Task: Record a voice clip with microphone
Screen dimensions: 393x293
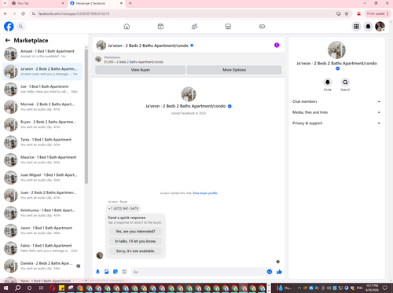Action: click(97, 272)
